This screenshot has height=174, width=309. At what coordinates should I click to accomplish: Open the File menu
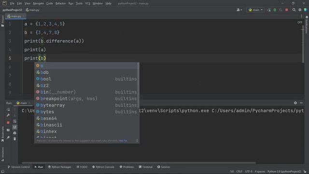pos(12,3)
